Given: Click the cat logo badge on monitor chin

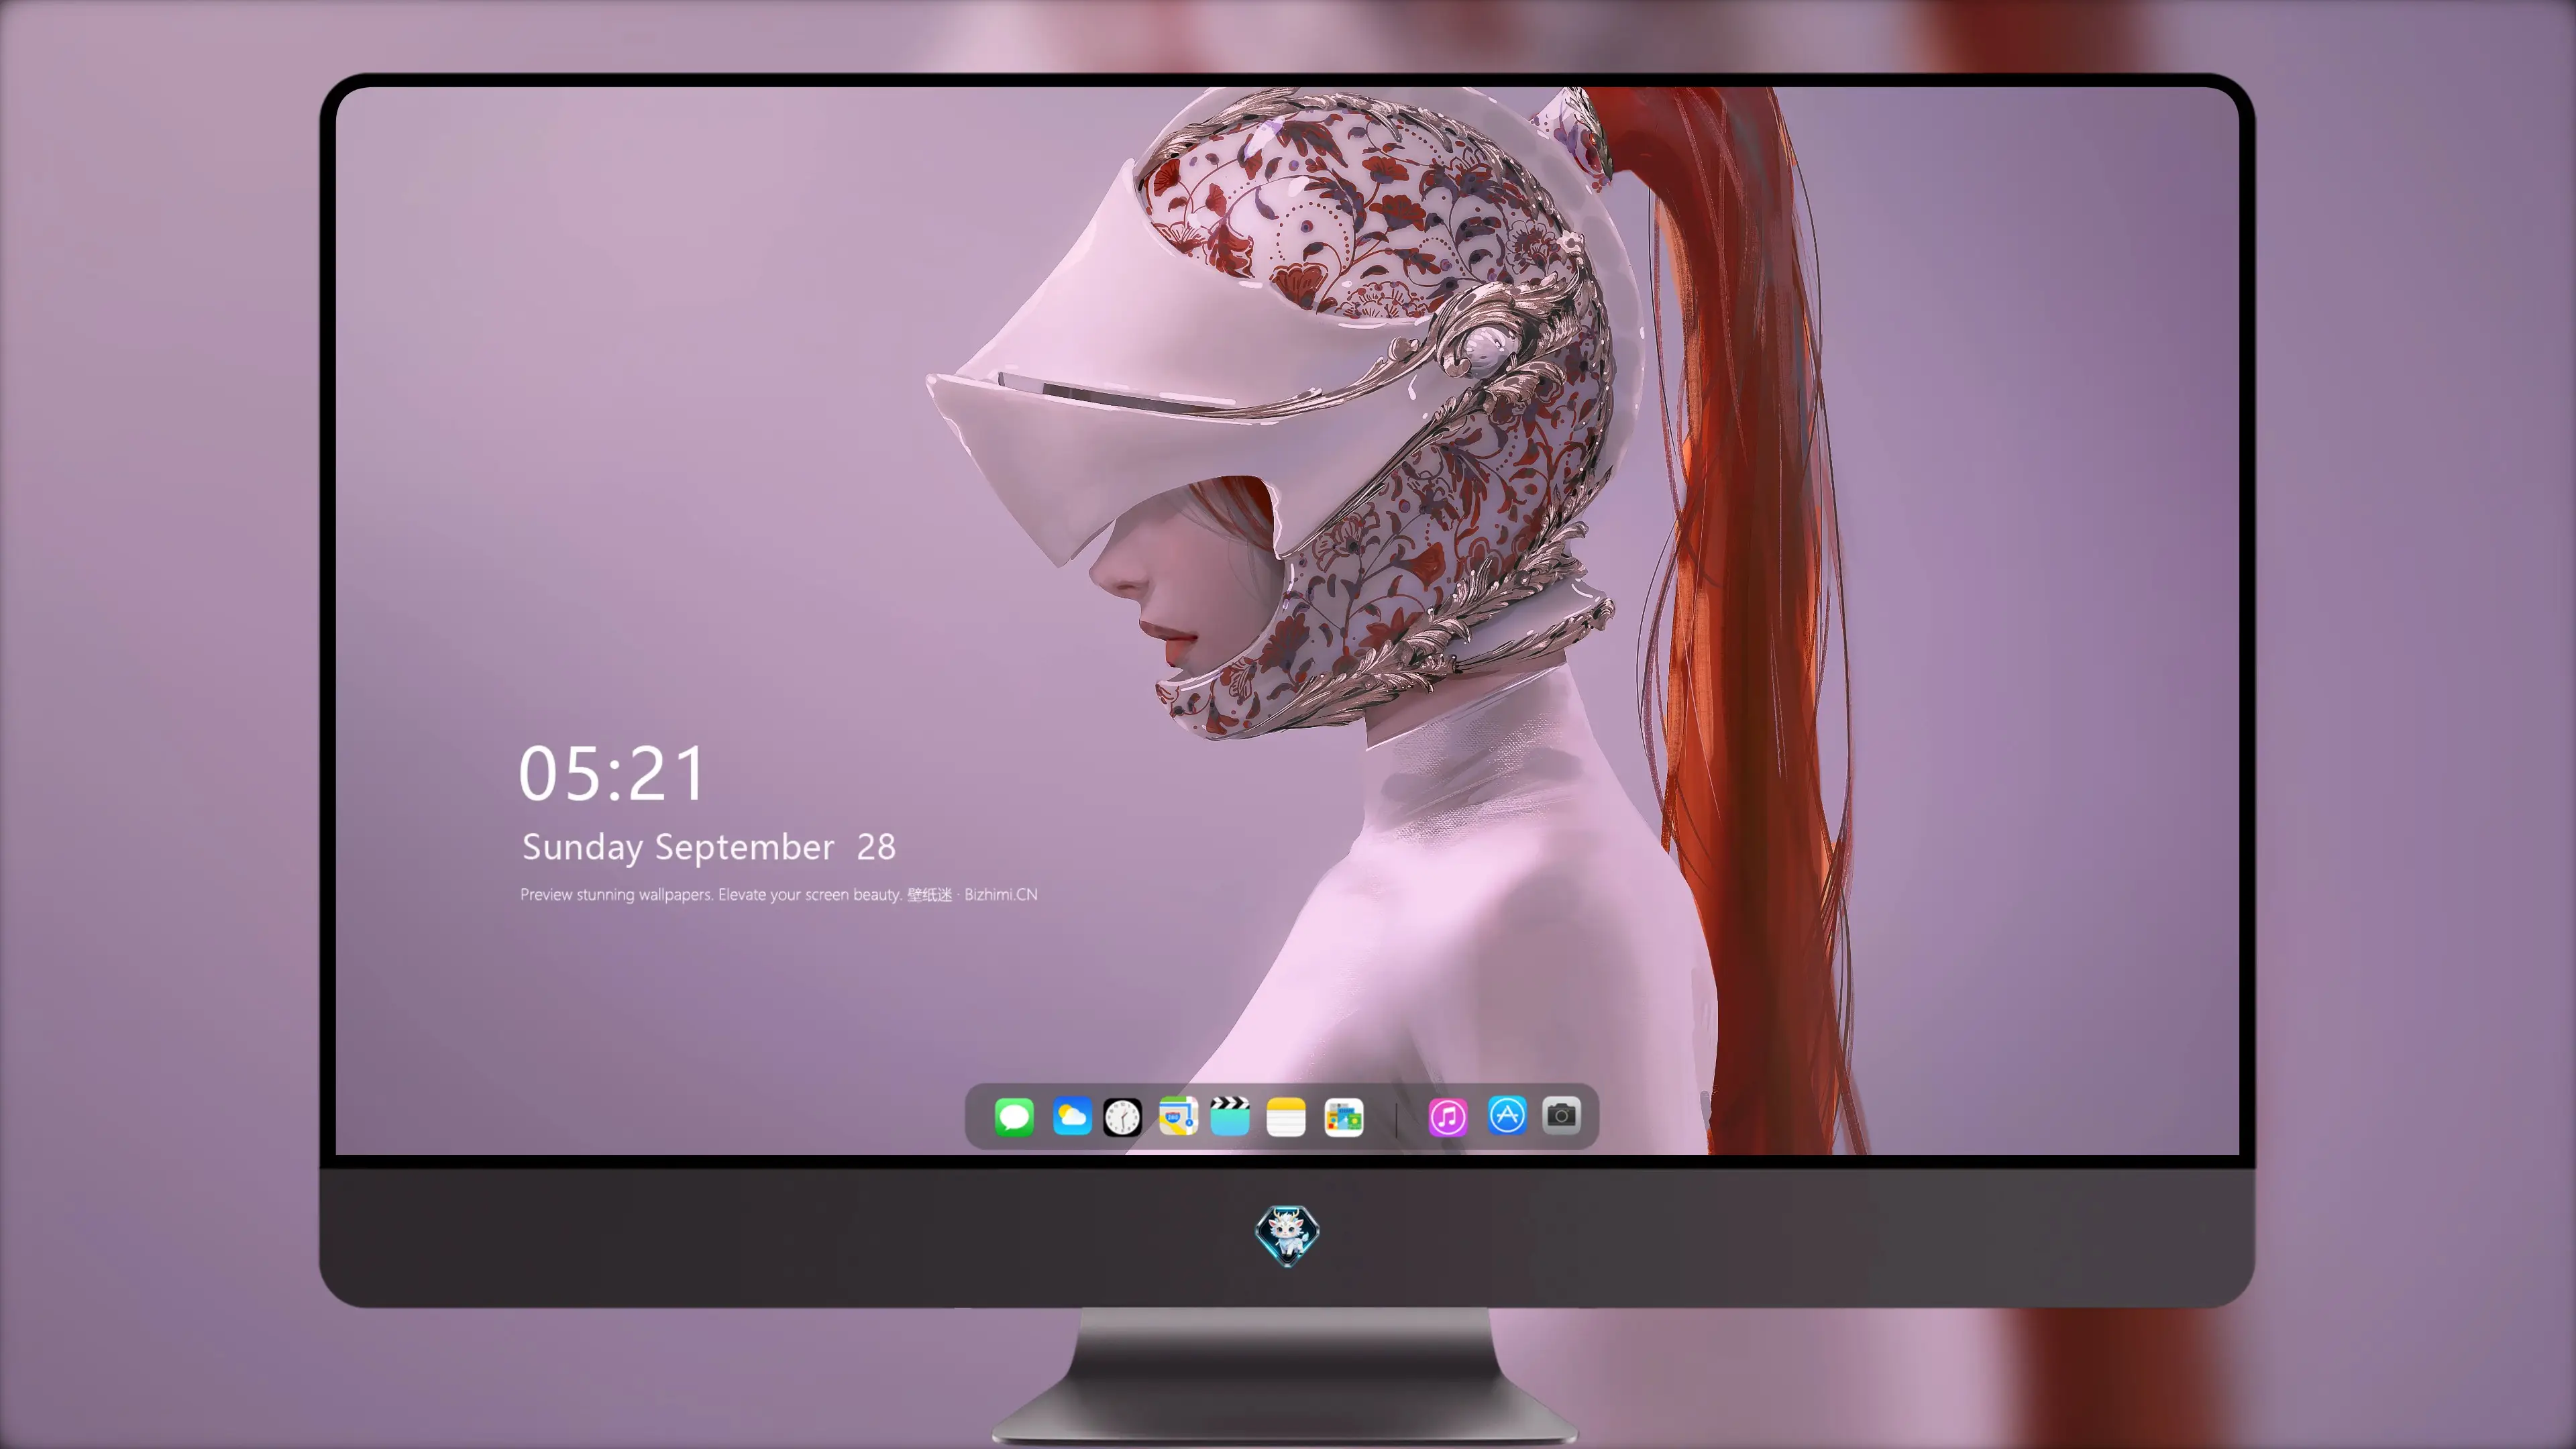Looking at the screenshot, I should click(x=1287, y=1235).
